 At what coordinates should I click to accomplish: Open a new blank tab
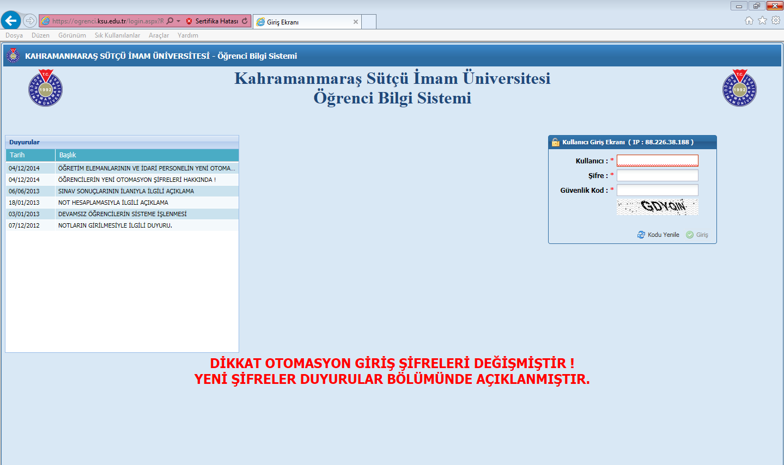tap(369, 22)
